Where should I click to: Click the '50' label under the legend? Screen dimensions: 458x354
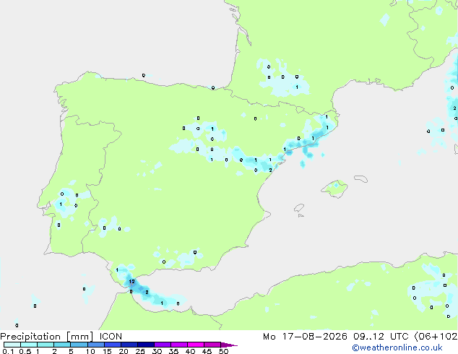pyautogui.click(x=223, y=351)
